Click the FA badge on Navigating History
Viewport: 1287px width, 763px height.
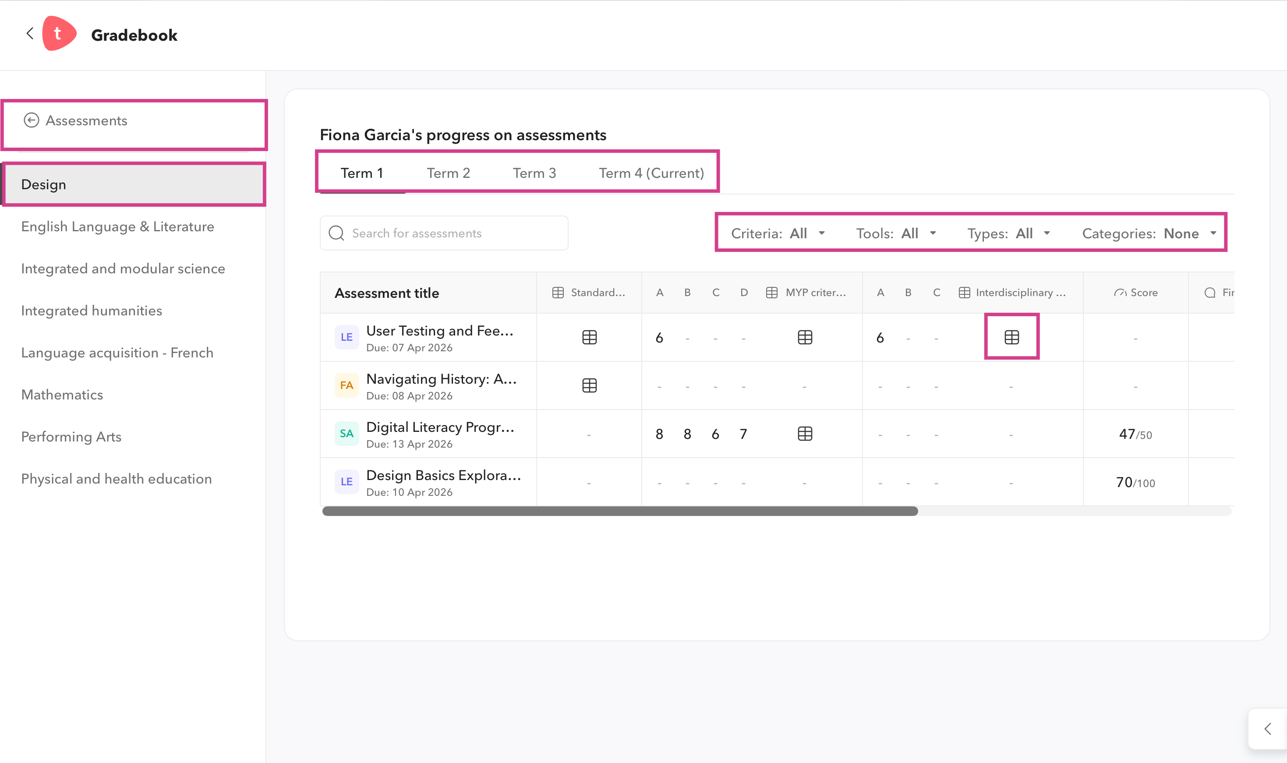click(346, 385)
